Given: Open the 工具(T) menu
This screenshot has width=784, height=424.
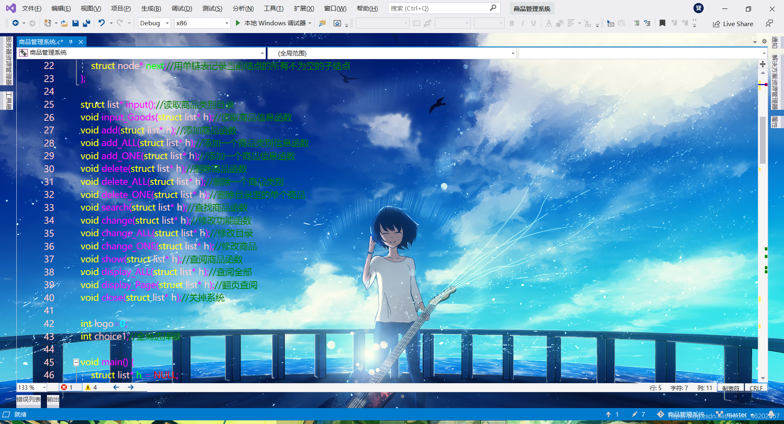Looking at the screenshot, I should (x=274, y=9).
